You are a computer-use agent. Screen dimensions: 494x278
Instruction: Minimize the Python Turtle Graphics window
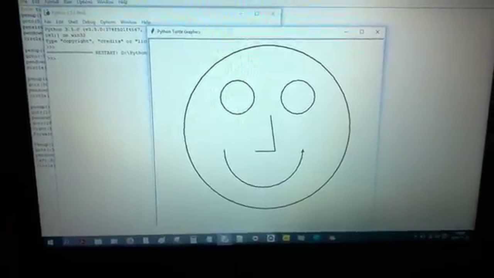[x=346, y=32]
